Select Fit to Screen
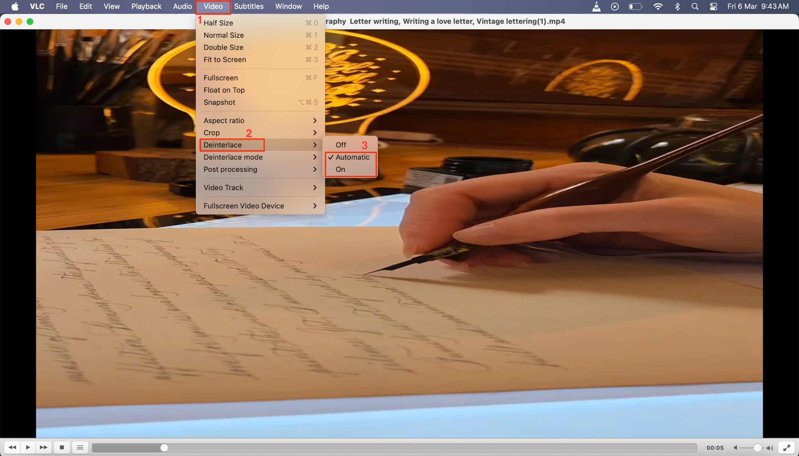 [225, 59]
